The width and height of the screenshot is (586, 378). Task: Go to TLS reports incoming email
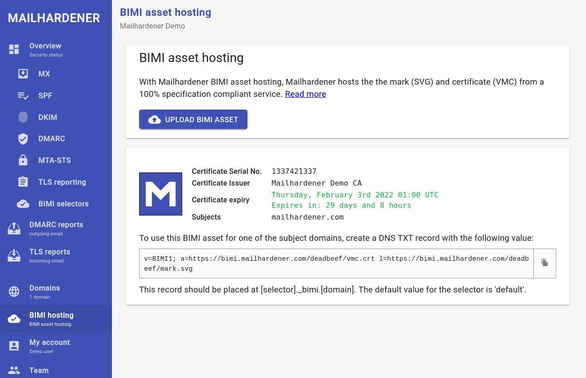[49, 256]
